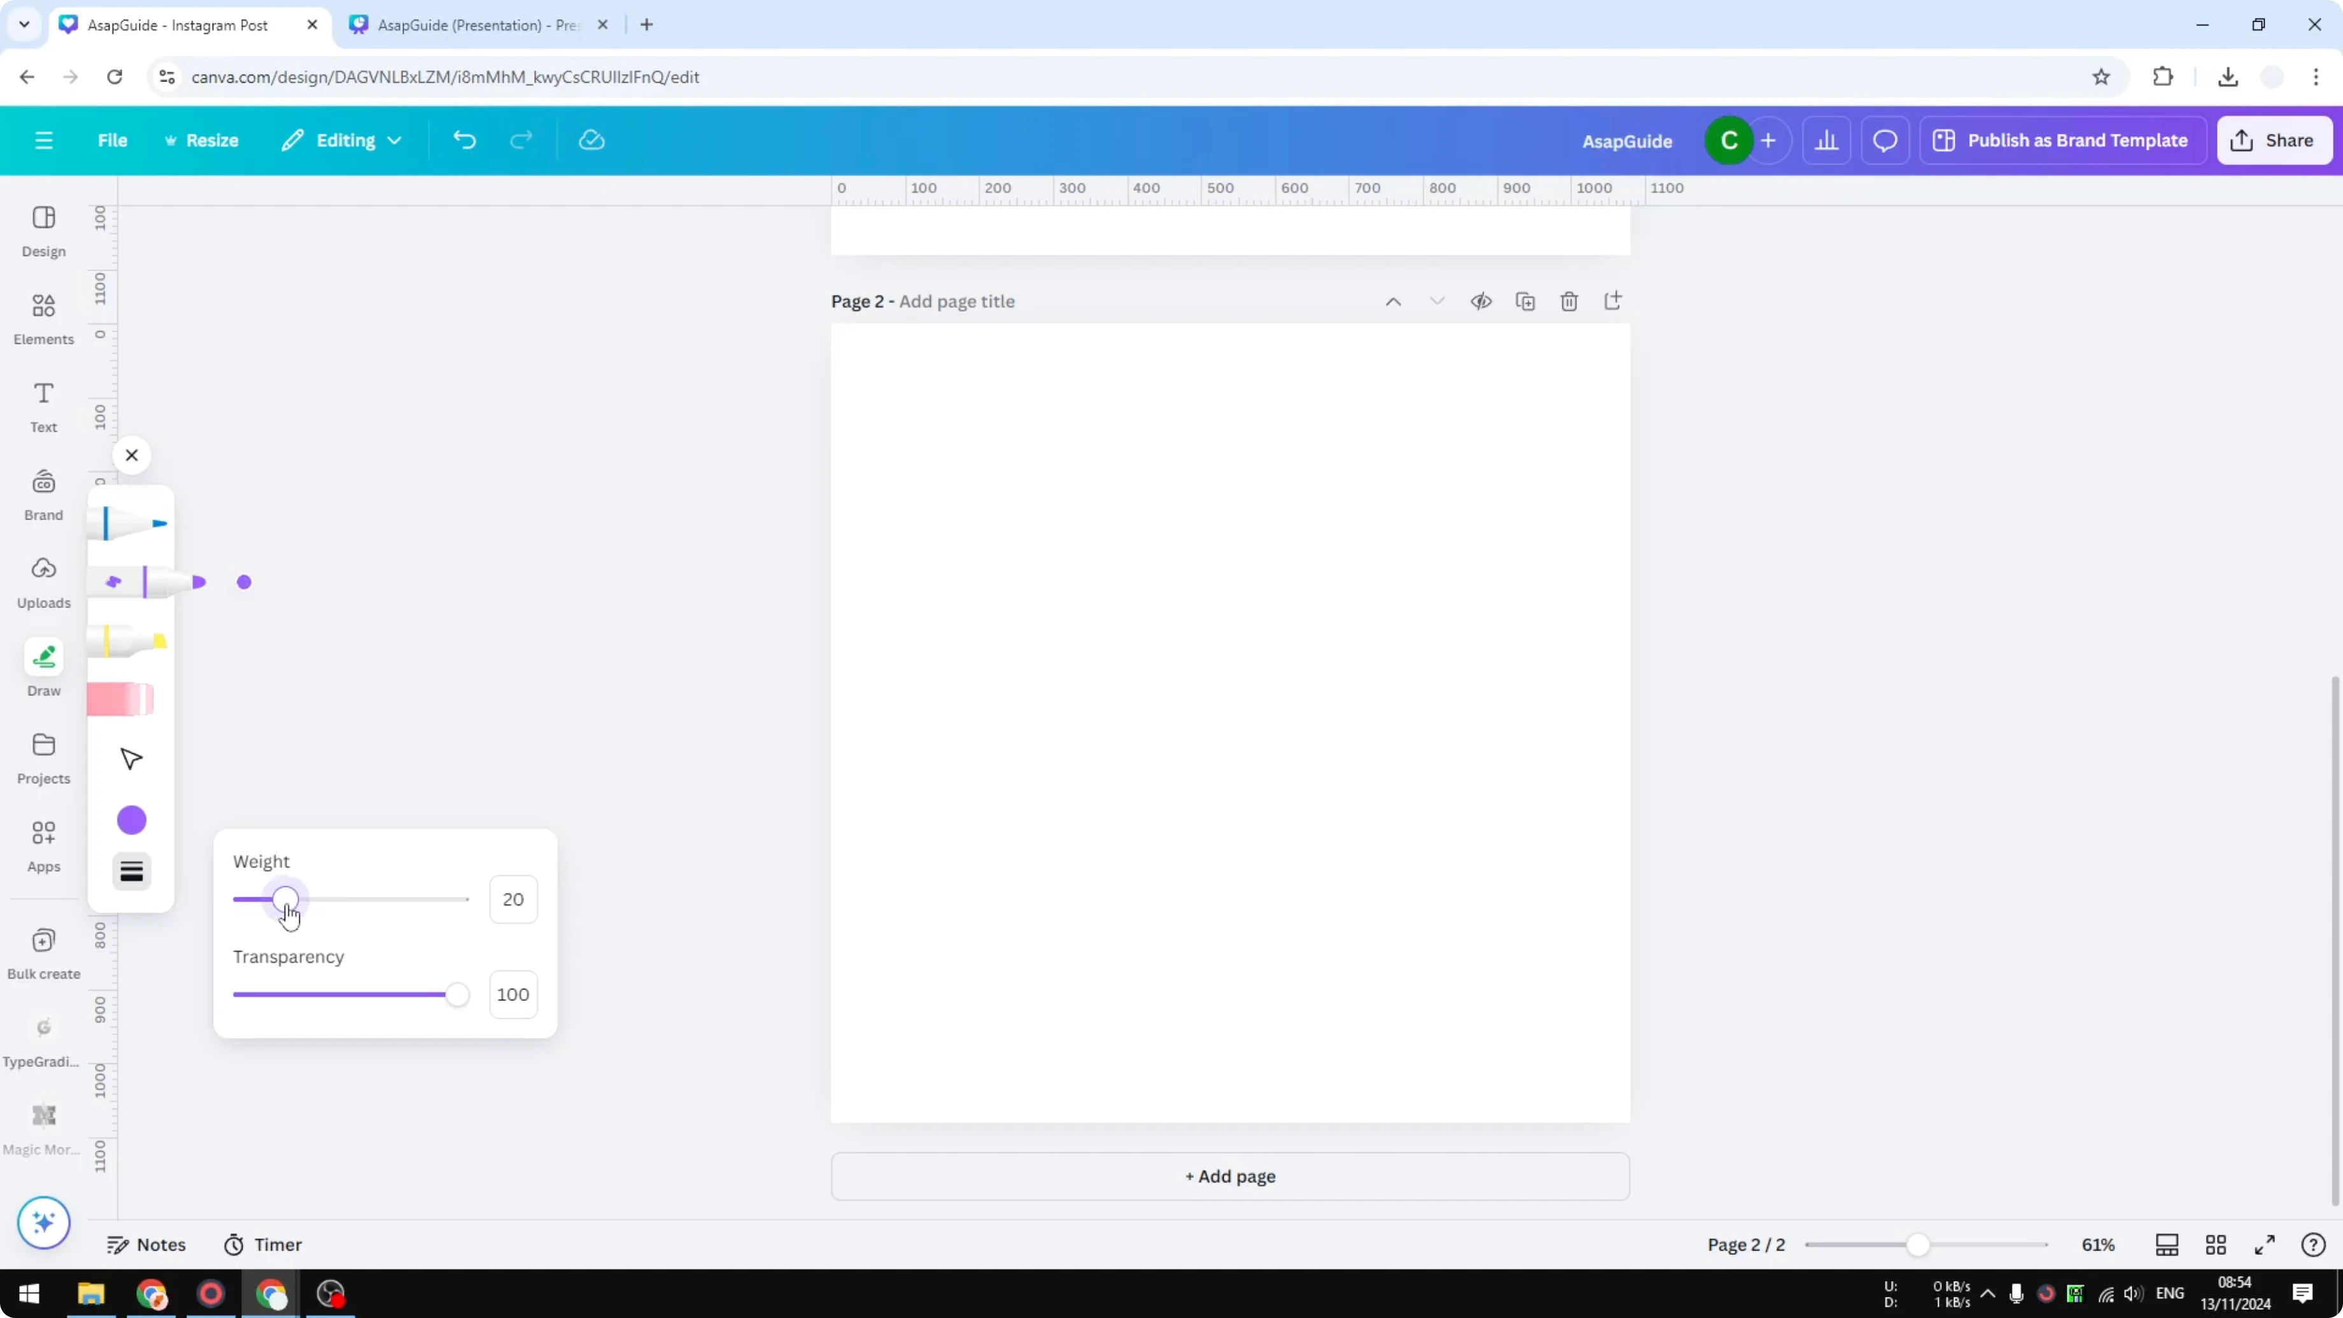Click the Add page button
2343x1318 pixels.
pyautogui.click(x=1229, y=1176)
